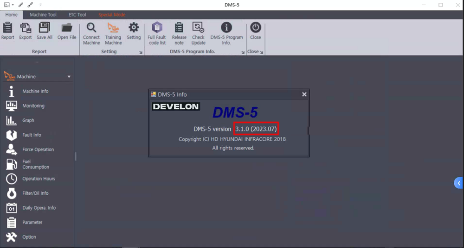Switch to the Machine Tool tab
Screen dimensions: 464x248
pyautogui.click(x=43, y=15)
